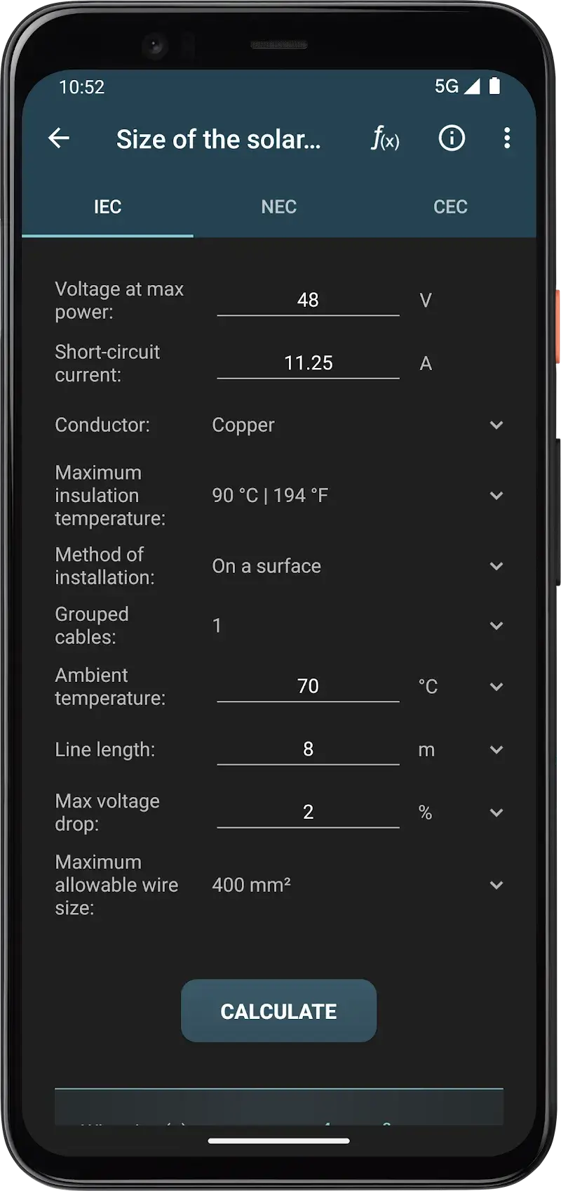Screen dimensions: 561x1191
Task: Open the max voltage drop unit dropdown
Action: pos(496,812)
